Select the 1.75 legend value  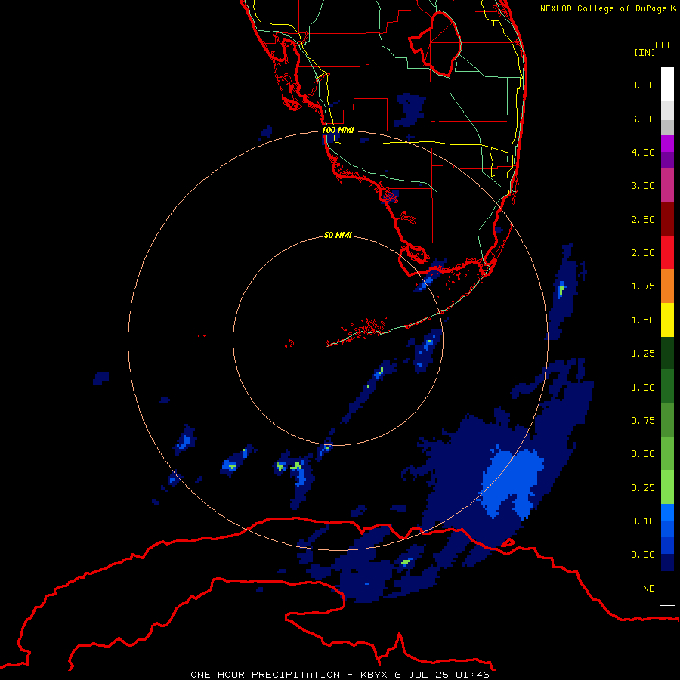643,286
